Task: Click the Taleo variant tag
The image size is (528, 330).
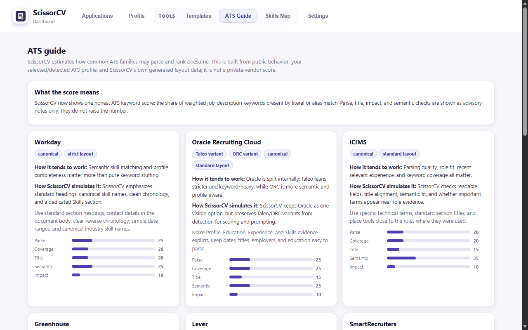Action: point(210,154)
